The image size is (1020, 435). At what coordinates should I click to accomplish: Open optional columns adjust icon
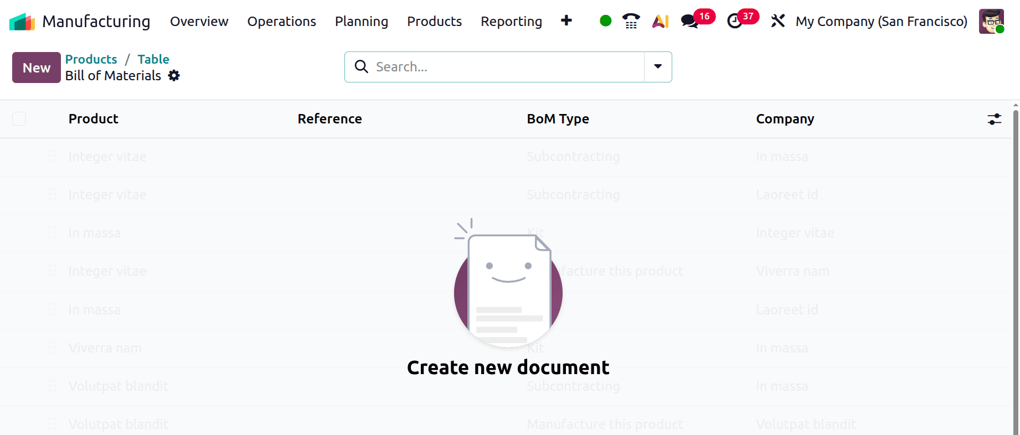(995, 119)
